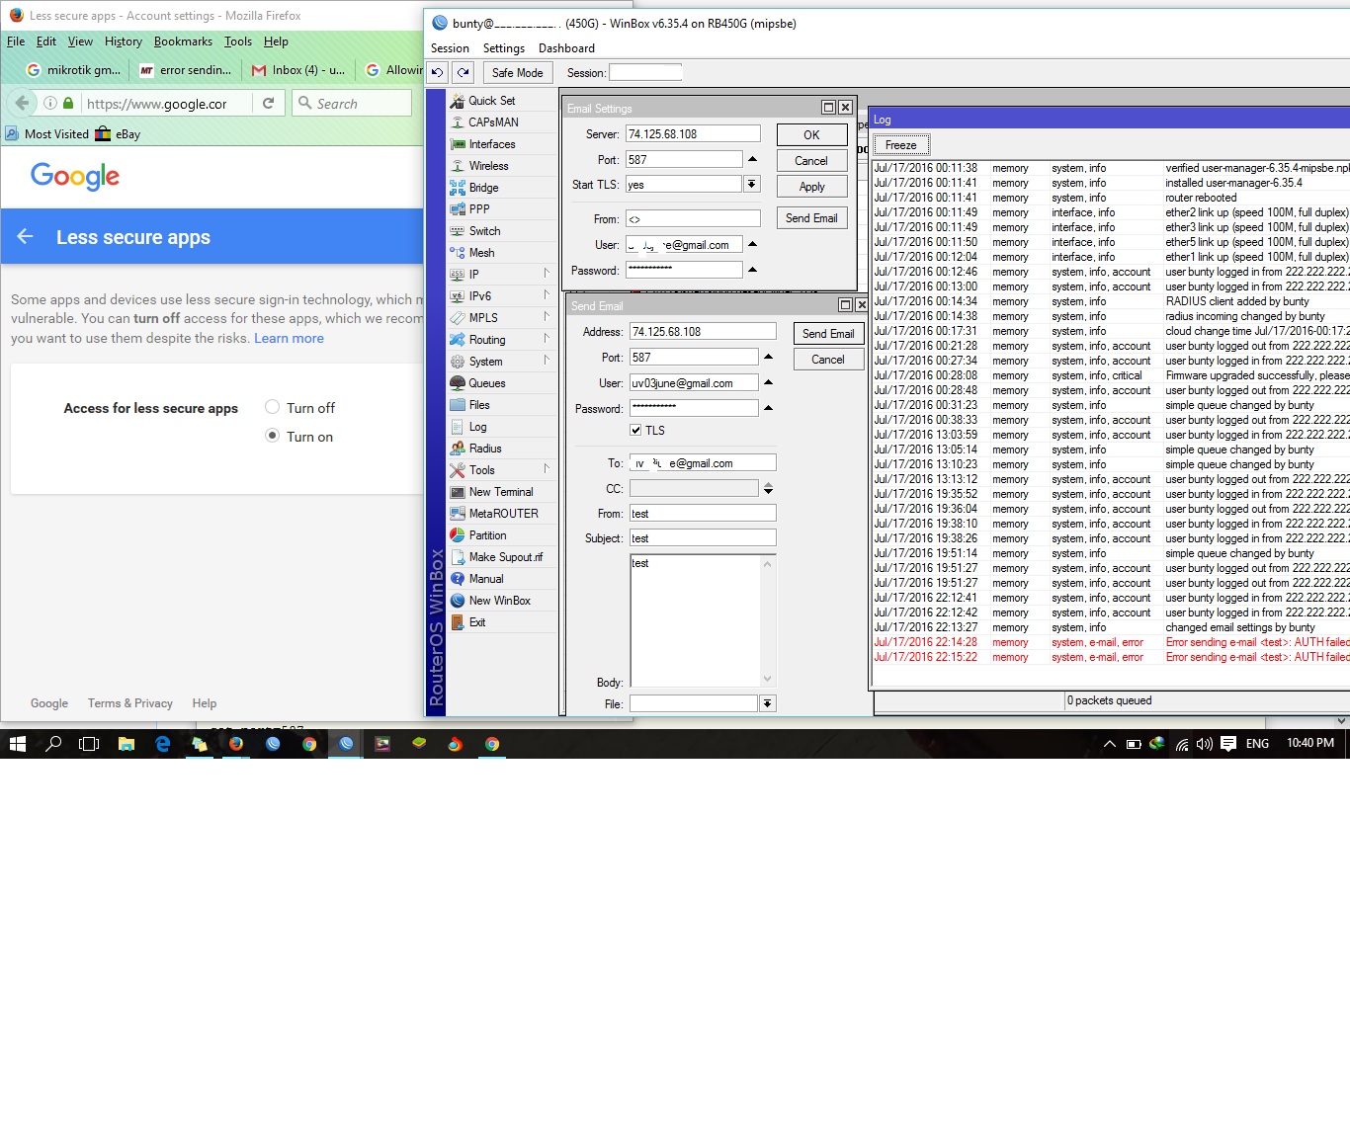
Task: Open File Explorer from taskbar
Action: point(127,744)
